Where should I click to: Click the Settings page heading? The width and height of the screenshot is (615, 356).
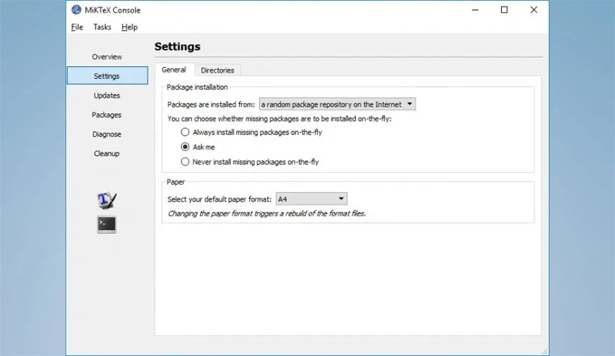[177, 46]
